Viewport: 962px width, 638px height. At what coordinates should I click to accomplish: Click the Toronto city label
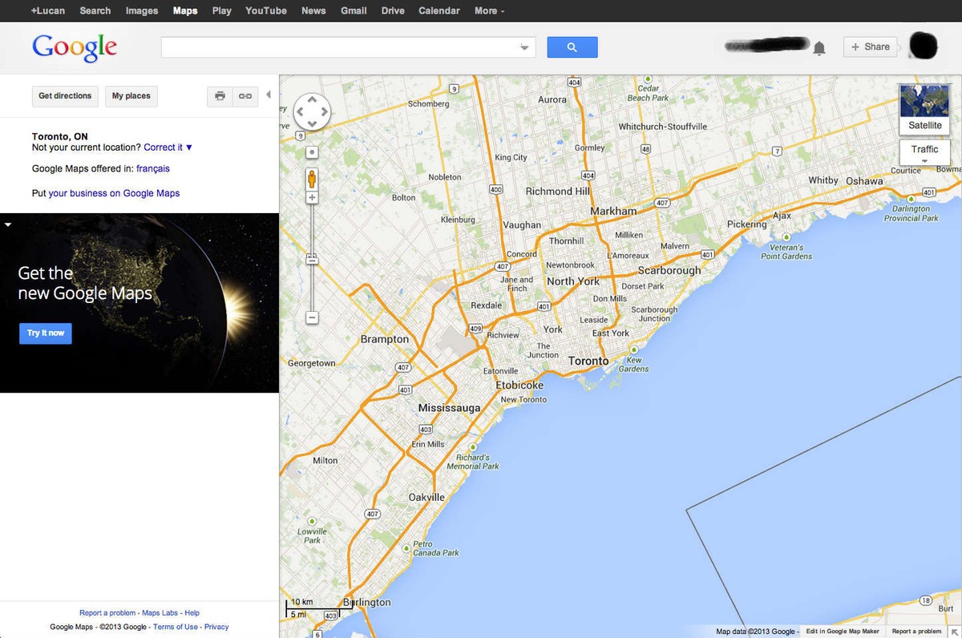(588, 361)
